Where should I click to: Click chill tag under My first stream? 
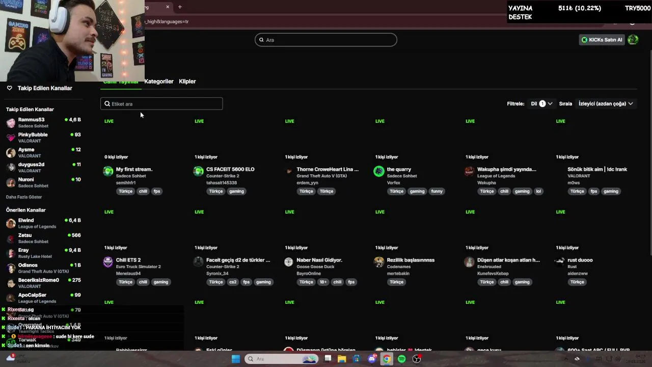point(143,191)
